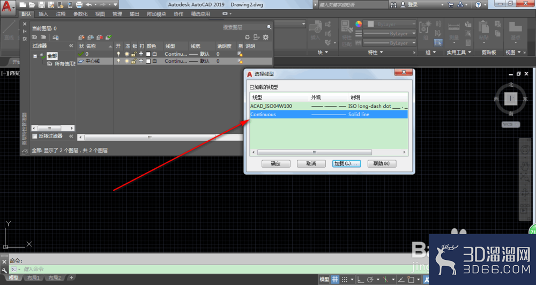Open layer manager Settings gear icon

pyautogui.click(x=266, y=37)
